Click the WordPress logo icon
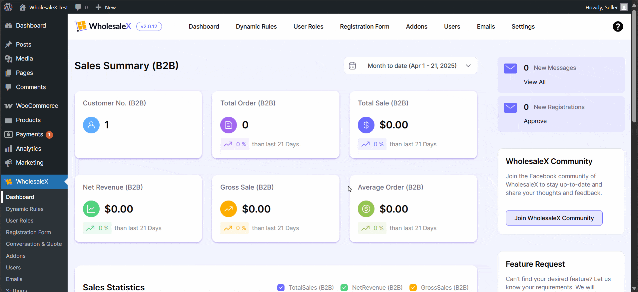The height and width of the screenshot is (292, 638). (8, 7)
